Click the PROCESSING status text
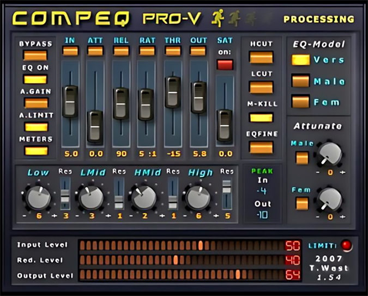This screenshot has width=368, height=296. [319, 19]
